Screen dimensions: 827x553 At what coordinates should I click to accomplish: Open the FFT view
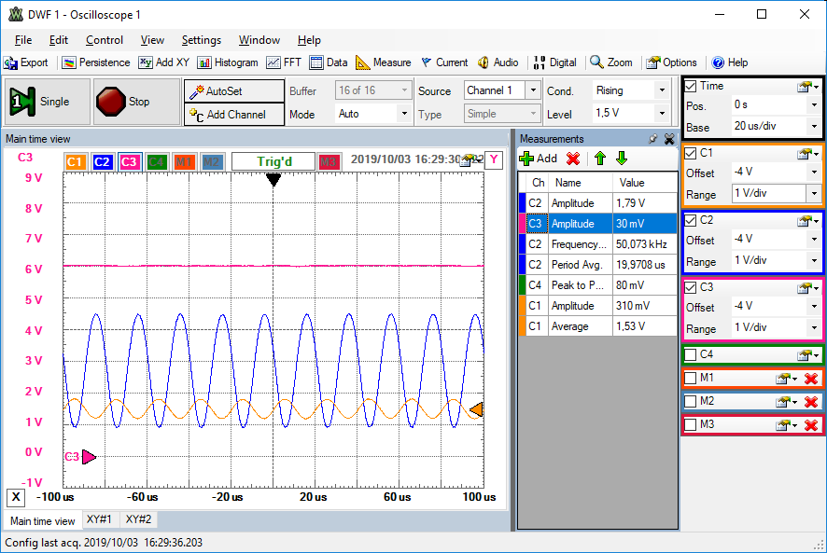(284, 62)
